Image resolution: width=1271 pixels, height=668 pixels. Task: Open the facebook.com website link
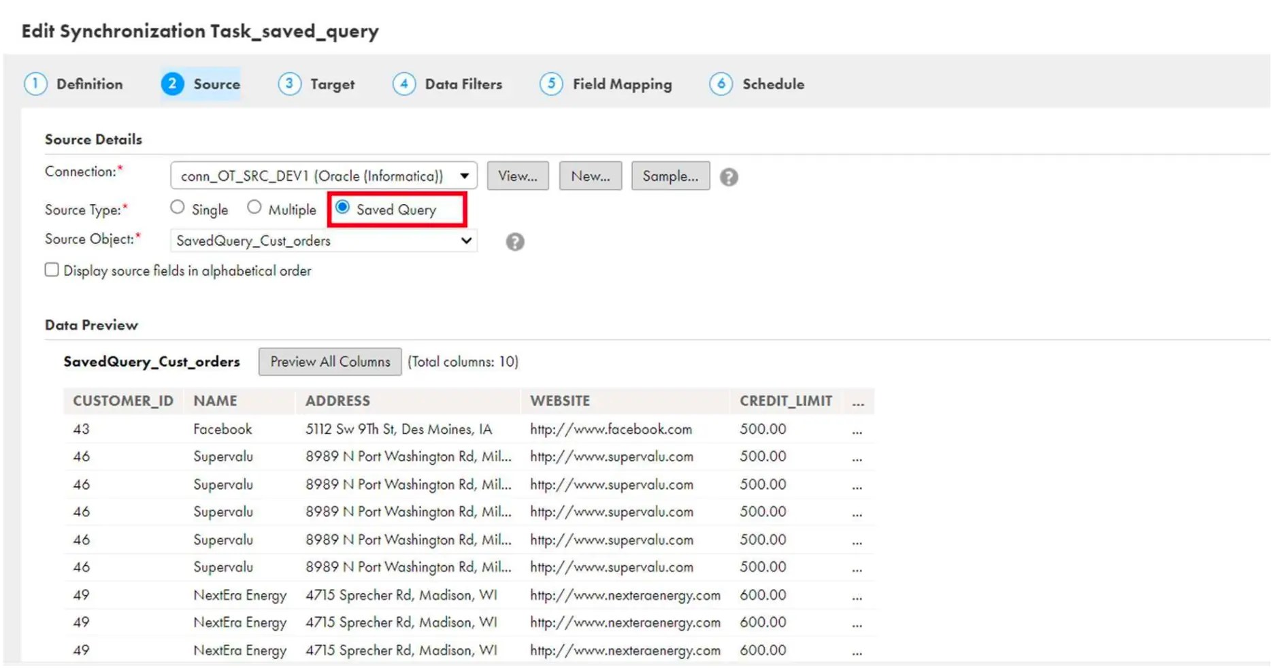coord(611,429)
